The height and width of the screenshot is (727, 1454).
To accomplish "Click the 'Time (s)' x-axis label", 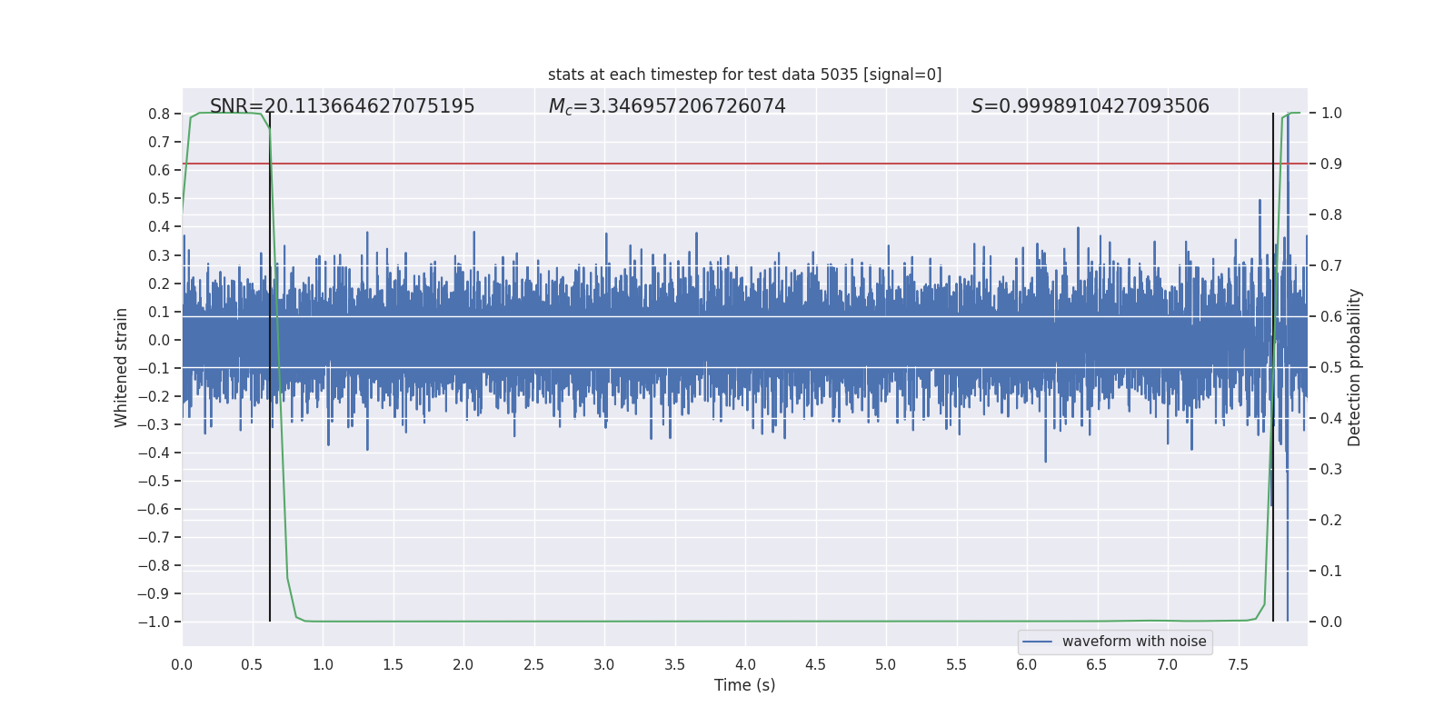I will click(x=744, y=685).
